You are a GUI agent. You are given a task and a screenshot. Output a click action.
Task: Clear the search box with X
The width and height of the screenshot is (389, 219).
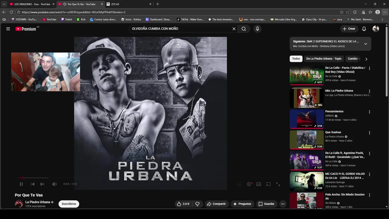(x=234, y=29)
